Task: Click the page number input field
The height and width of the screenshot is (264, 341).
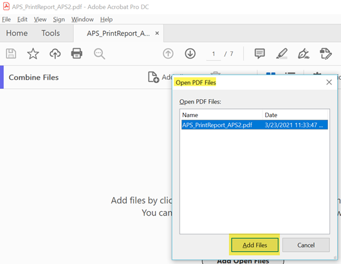Action: [x=214, y=53]
